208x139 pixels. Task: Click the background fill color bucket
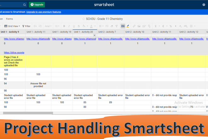click(x=84, y=26)
